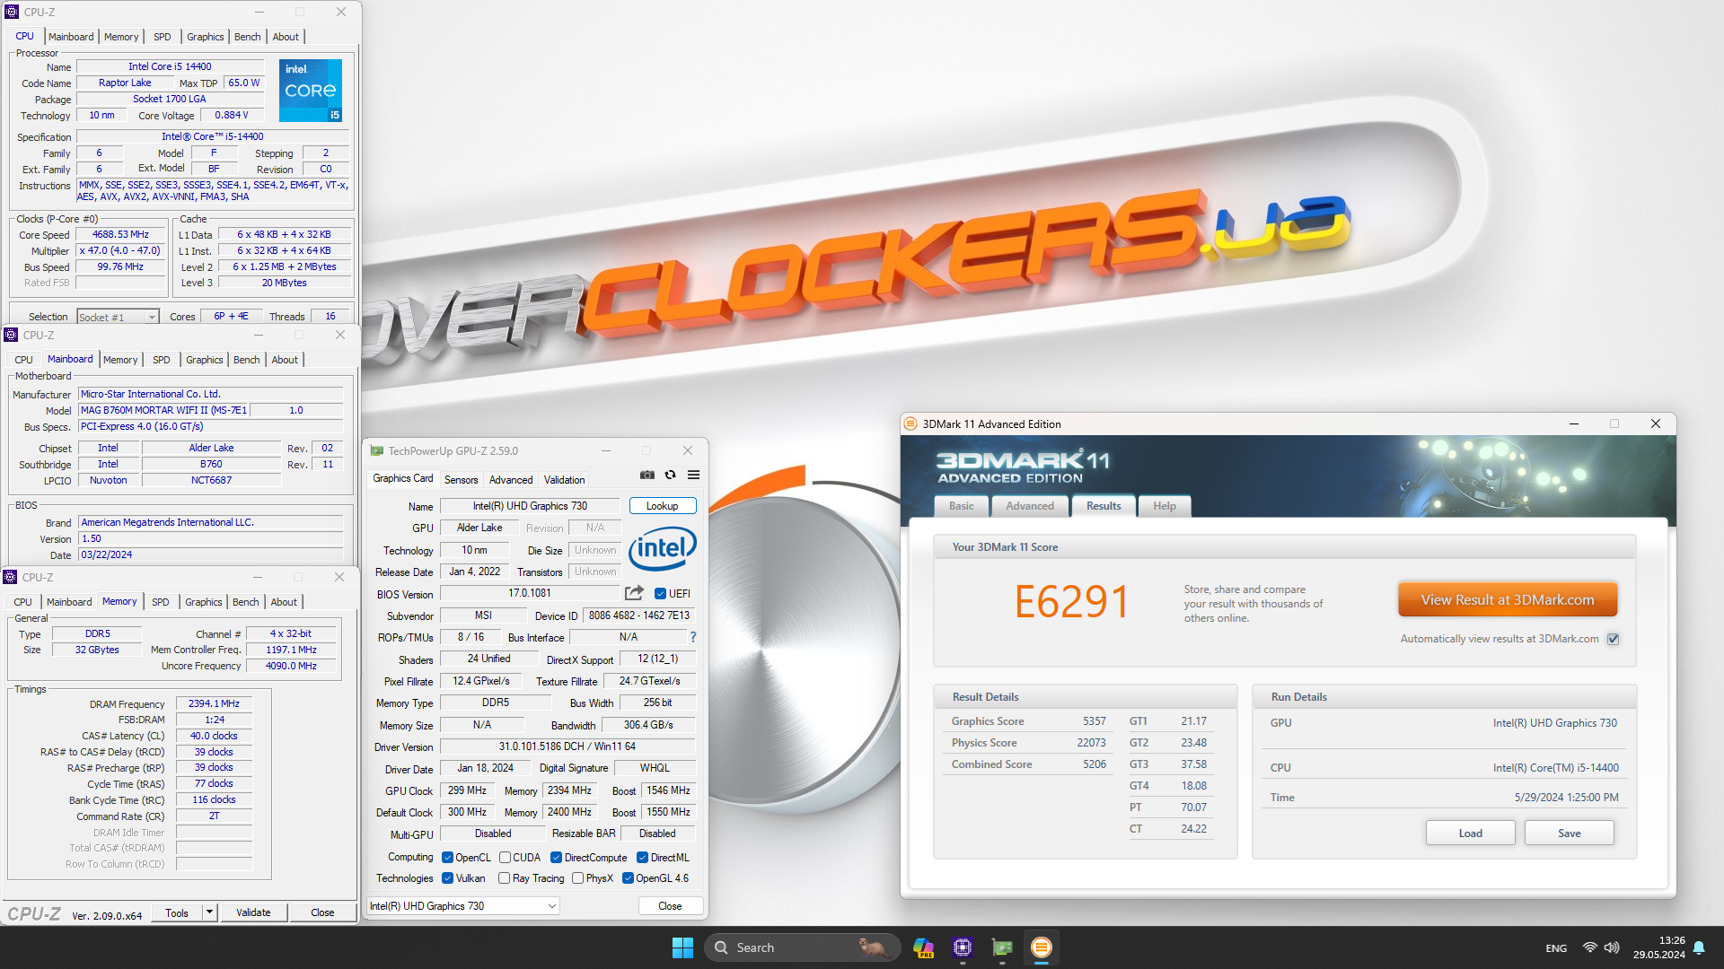This screenshot has height=969, width=1724.
Task: Click the Graphics Score value 5357
Action: pos(1094,721)
